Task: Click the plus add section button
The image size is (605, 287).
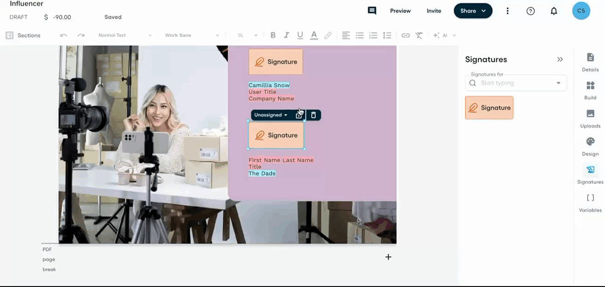Action: coord(388,257)
